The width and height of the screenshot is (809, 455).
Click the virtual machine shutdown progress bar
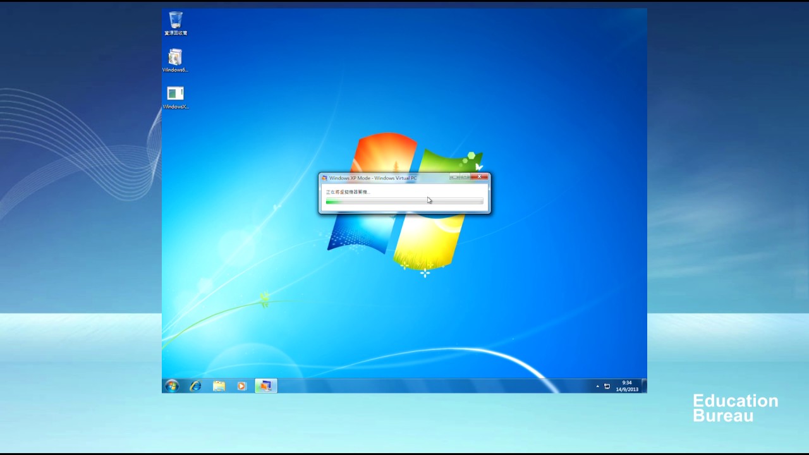pyautogui.click(x=404, y=202)
